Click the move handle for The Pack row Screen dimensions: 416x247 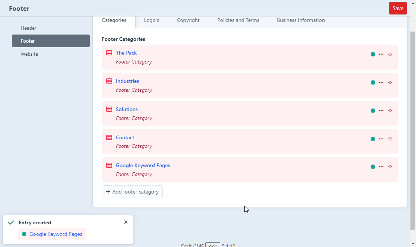click(390, 54)
